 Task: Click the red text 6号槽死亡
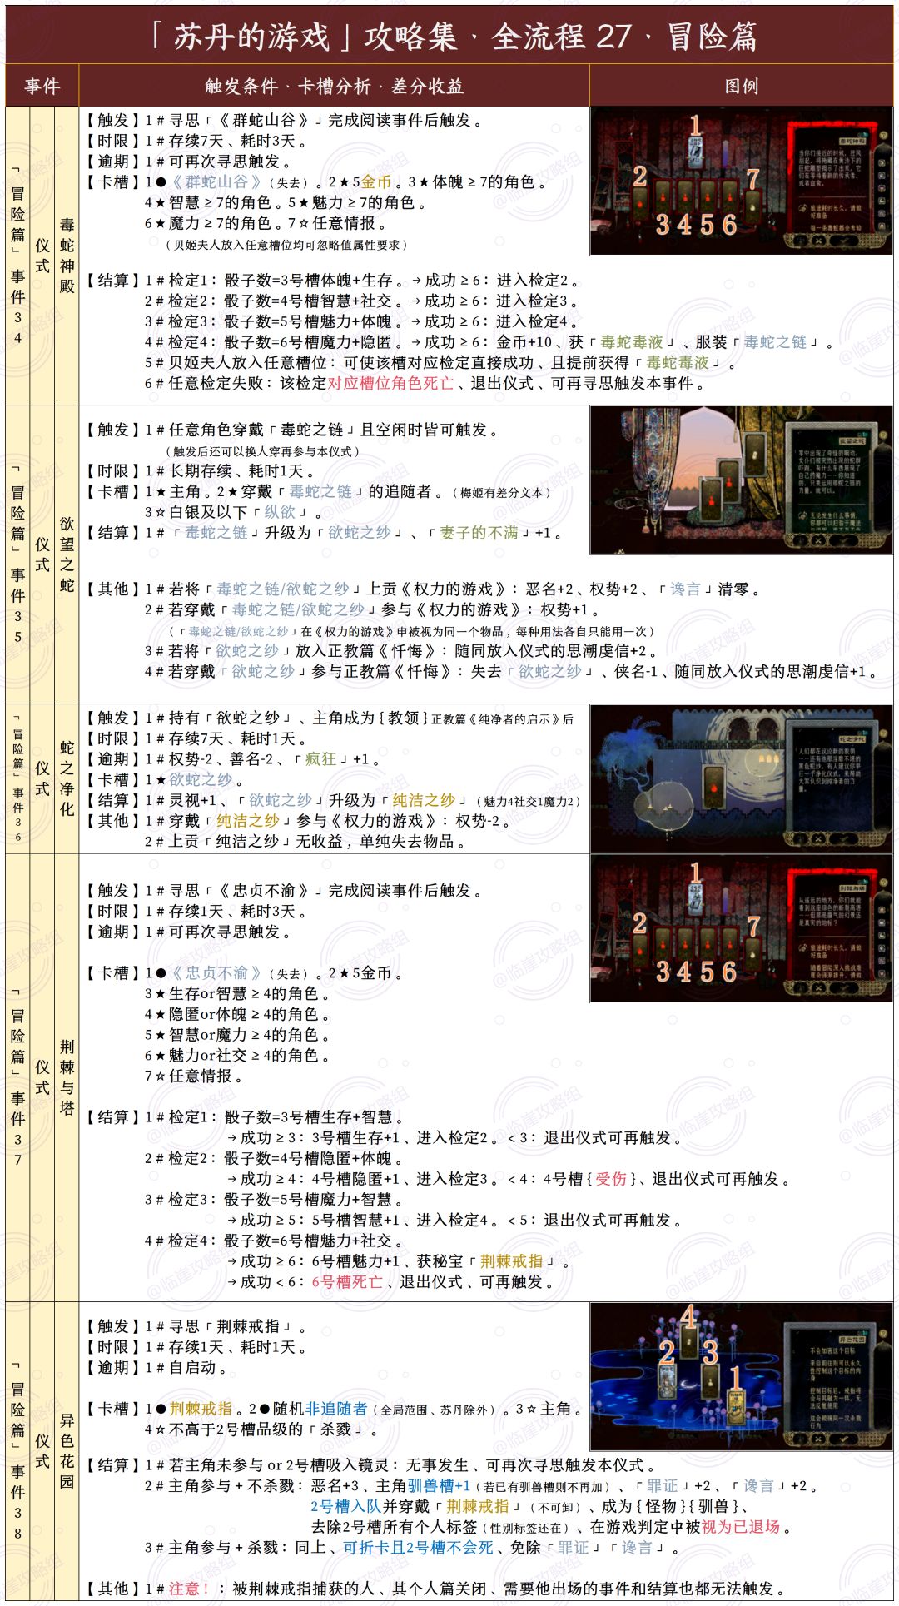[x=348, y=1282]
